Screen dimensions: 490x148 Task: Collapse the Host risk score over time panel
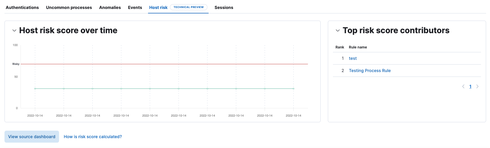click(14, 30)
